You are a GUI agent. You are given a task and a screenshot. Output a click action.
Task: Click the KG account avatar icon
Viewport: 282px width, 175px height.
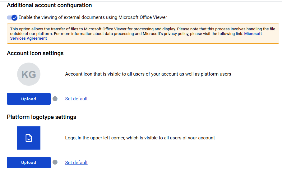coord(29,74)
